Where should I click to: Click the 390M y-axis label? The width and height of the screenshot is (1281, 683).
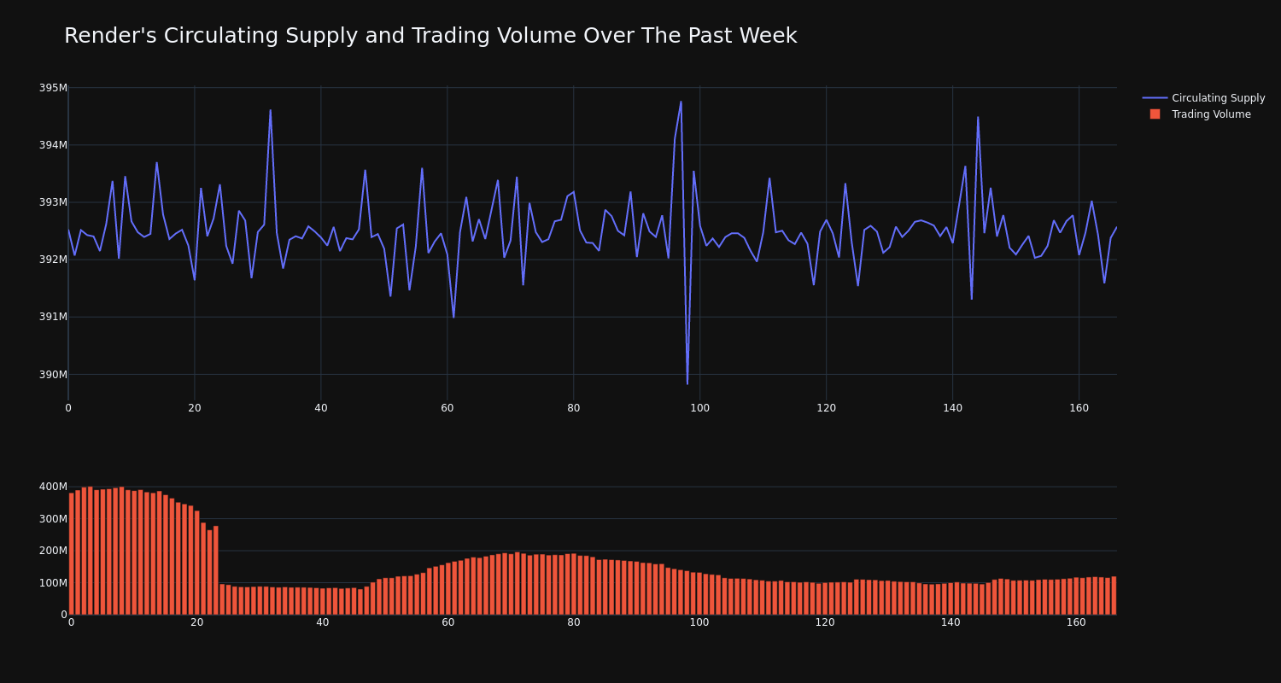pos(53,374)
